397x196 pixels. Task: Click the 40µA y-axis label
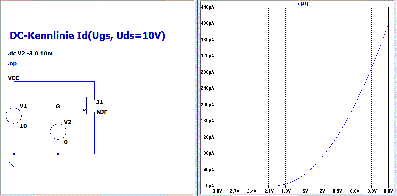coord(208,170)
